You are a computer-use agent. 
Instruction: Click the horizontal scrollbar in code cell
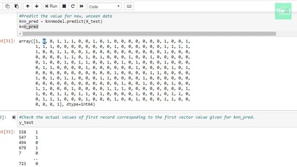(149, 34)
